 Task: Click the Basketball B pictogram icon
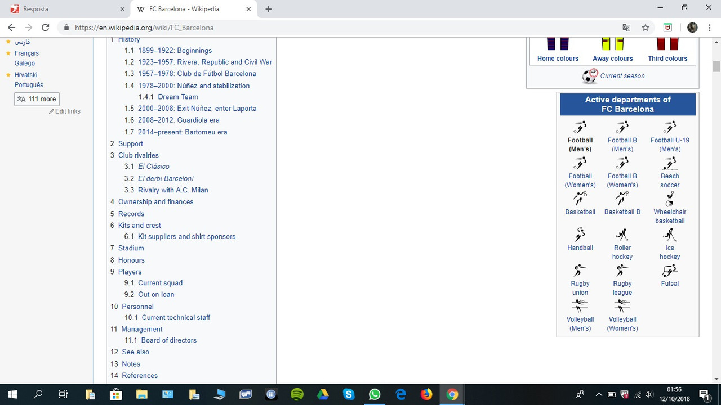(622, 199)
